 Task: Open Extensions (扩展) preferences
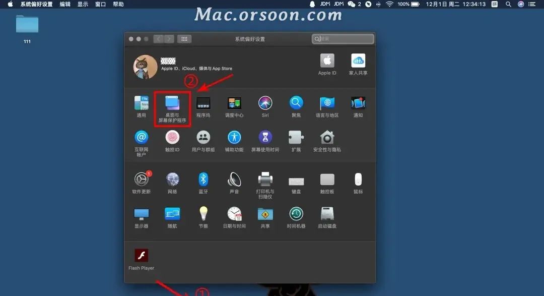pos(296,138)
